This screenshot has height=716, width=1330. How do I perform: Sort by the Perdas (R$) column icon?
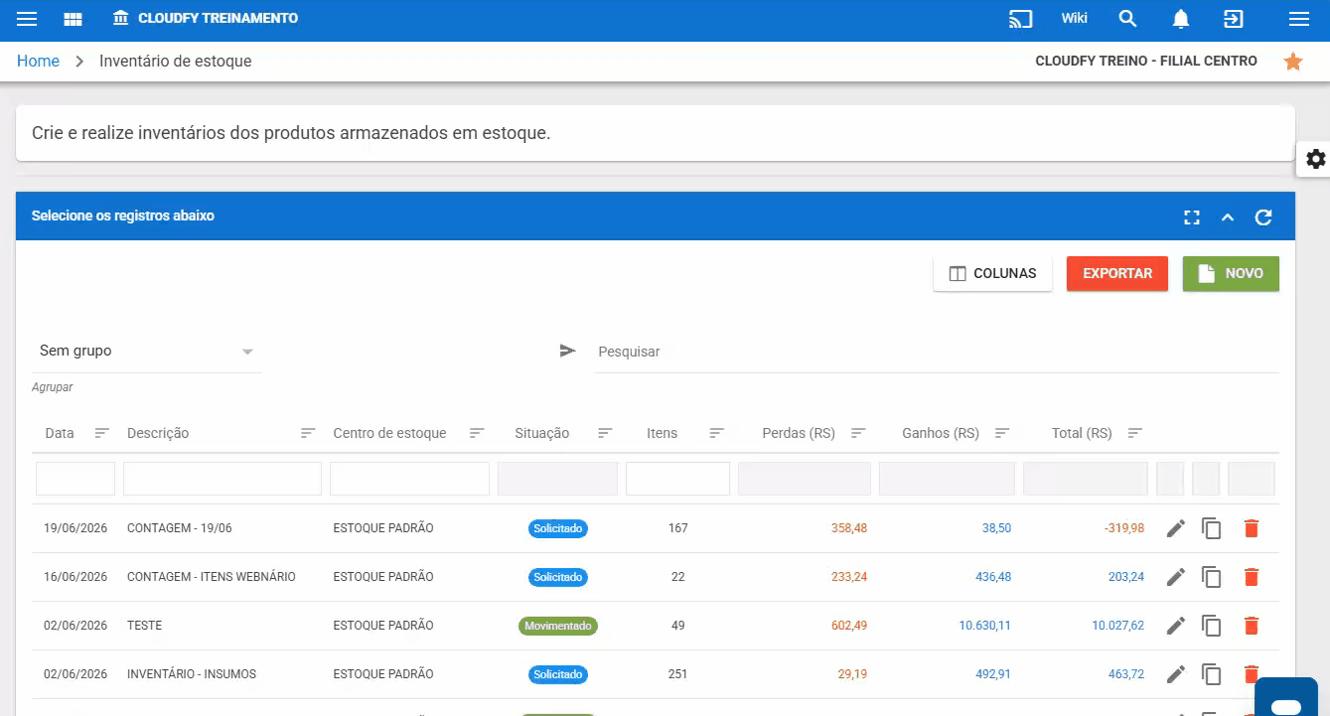(x=858, y=433)
